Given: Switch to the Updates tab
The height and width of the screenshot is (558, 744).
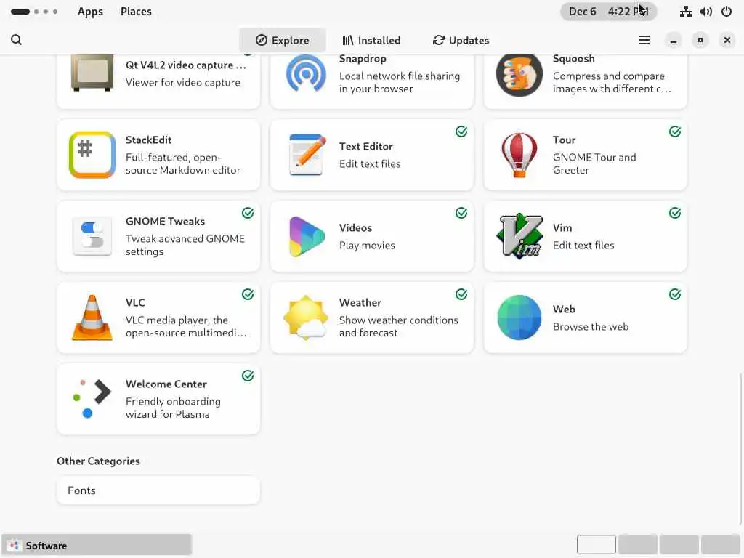Looking at the screenshot, I should pos(461,41).
